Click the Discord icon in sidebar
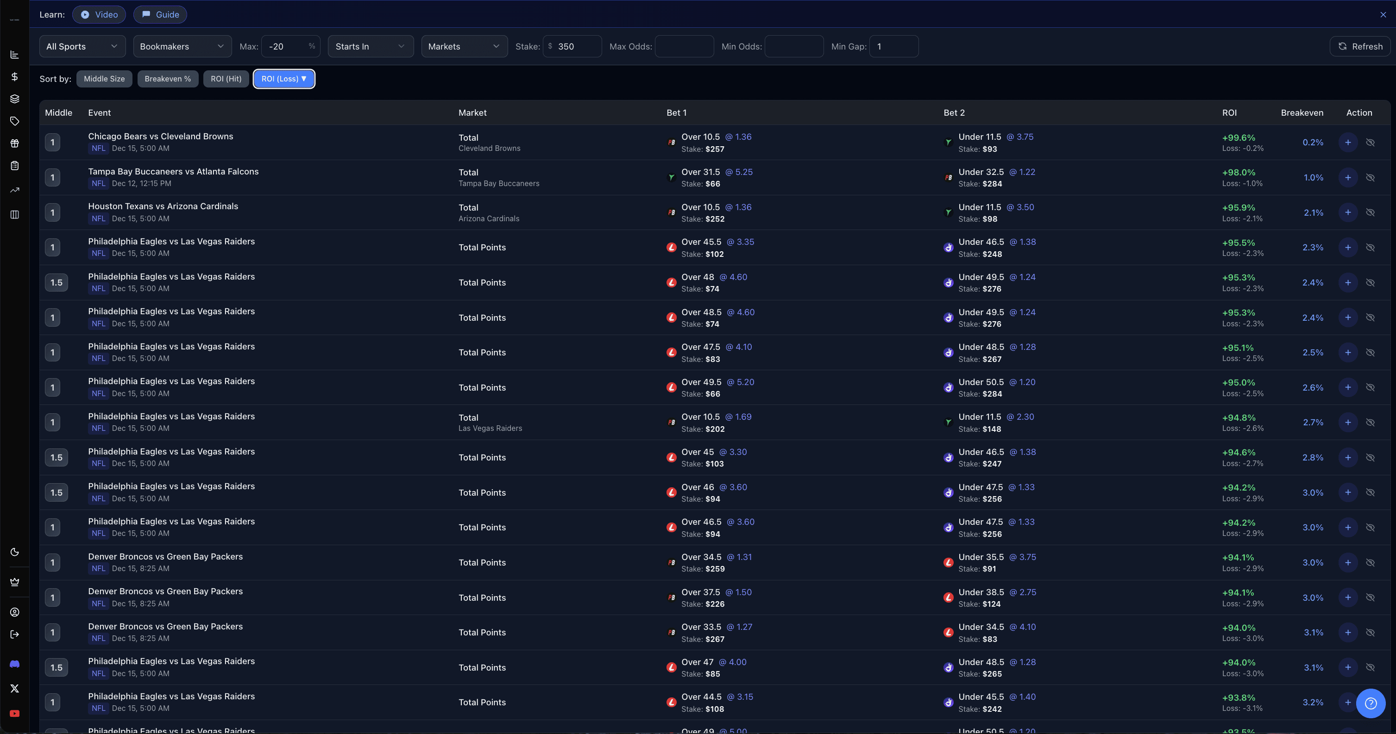The width and height of the screenshot is (1396, 734). tap(15, 664)
